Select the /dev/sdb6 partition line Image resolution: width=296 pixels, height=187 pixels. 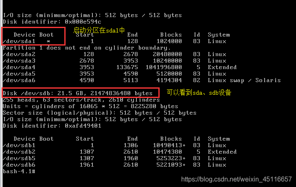[114, 165]
